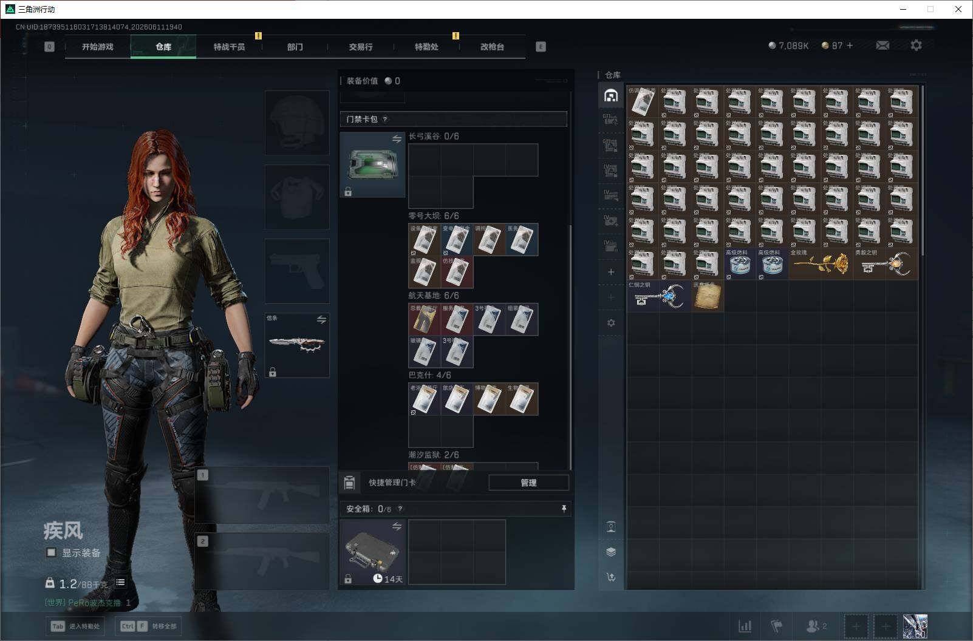Switch to the 开始游戏 tab
The width and height of the screenshot is (973, 641).
coord(98,47)
